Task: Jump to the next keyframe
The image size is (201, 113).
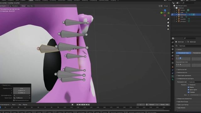Action: coord(87,105)
